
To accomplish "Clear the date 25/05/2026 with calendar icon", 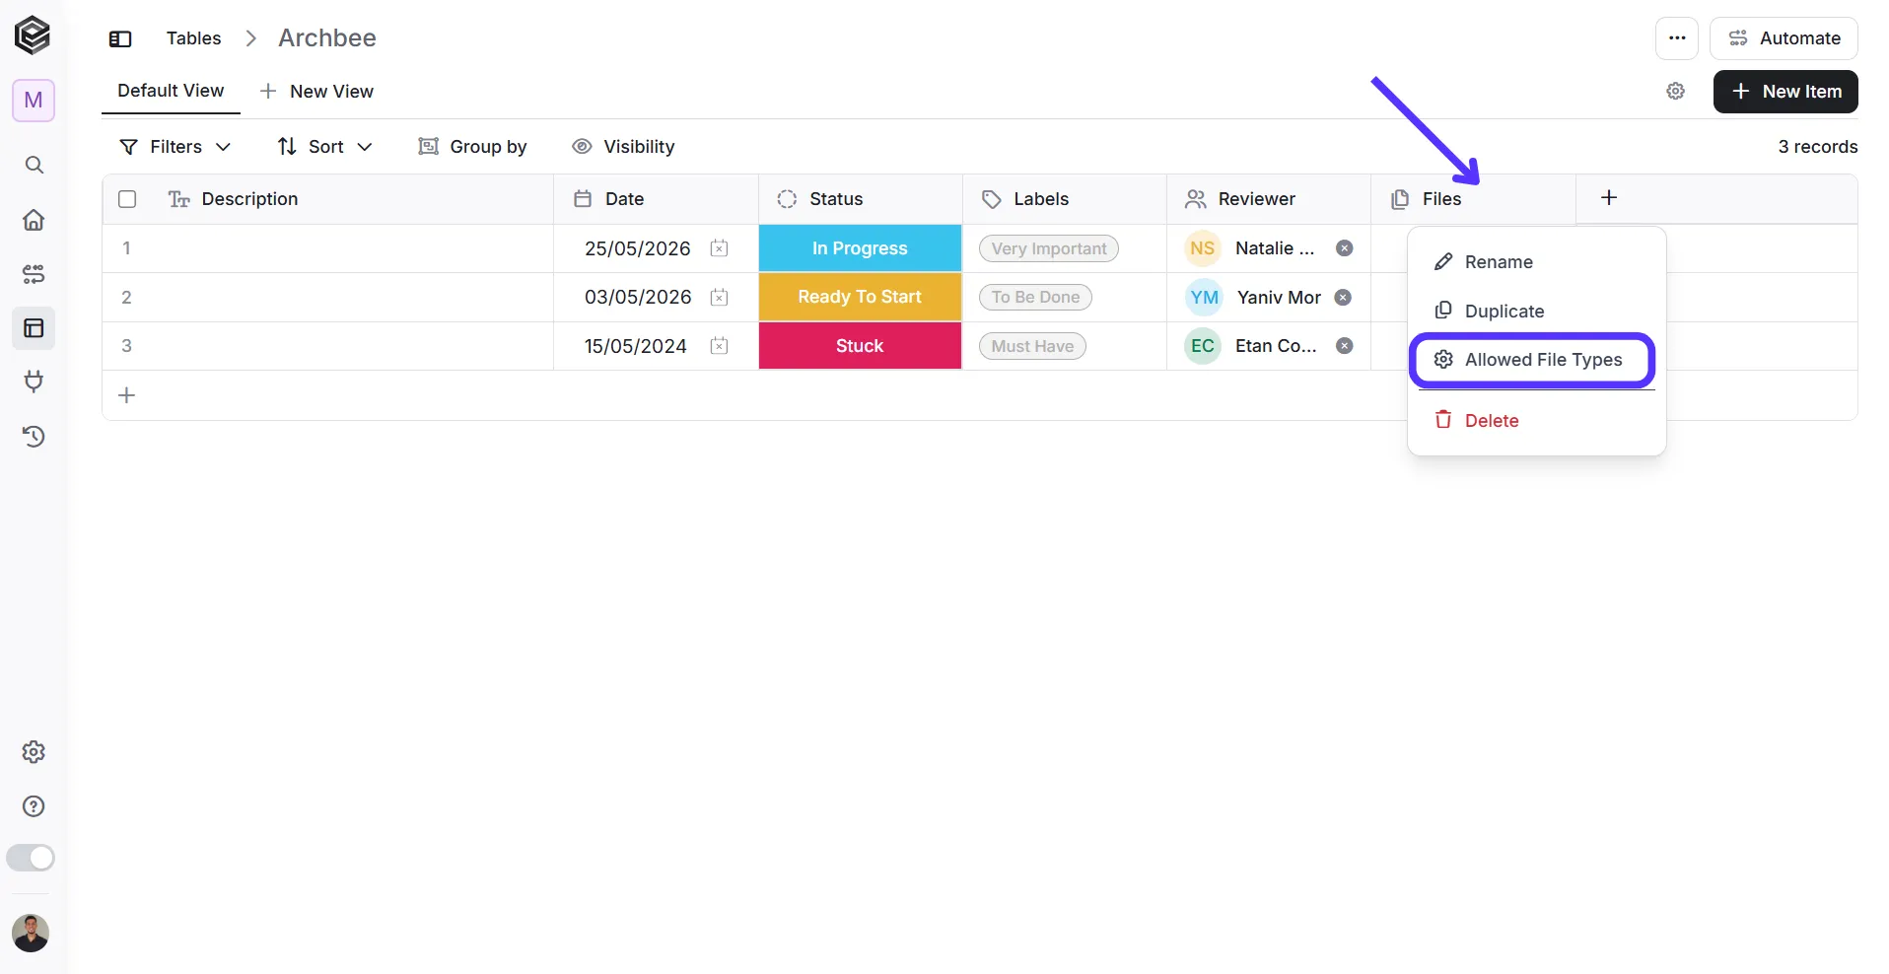I will pos(720,248).
